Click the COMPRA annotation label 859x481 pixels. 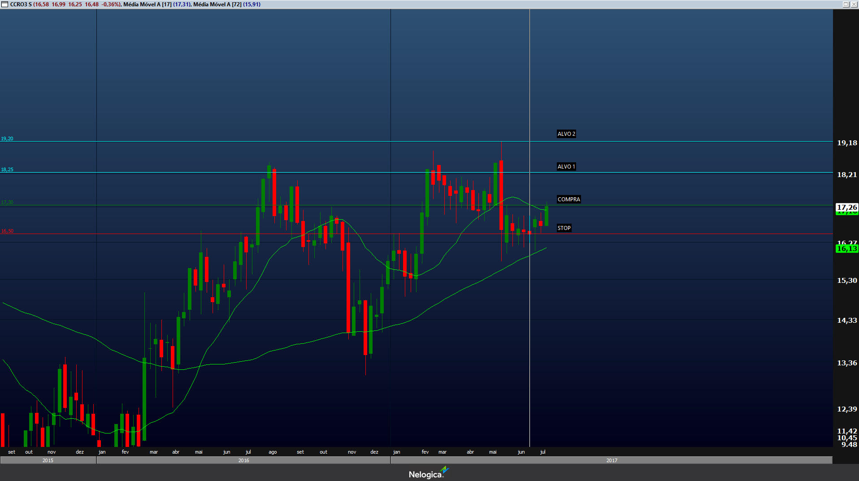pyautogui.click(x=568, y=199)
